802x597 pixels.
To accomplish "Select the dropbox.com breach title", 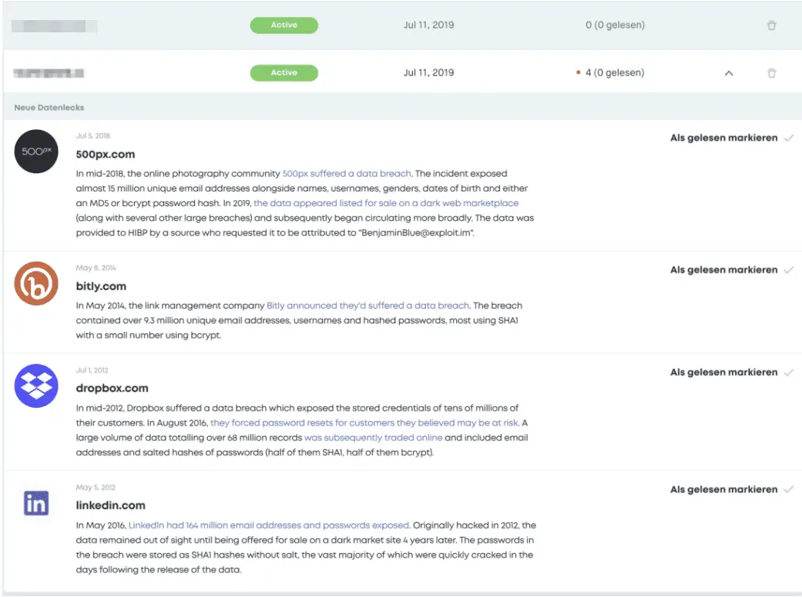I will point(112,388).
